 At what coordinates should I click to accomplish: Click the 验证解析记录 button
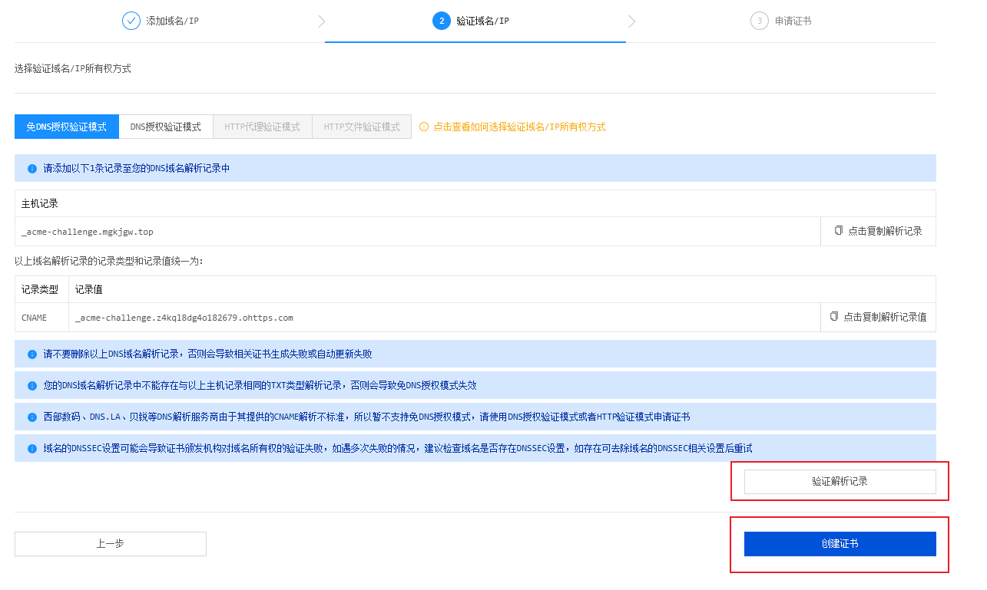pos(840,482)
